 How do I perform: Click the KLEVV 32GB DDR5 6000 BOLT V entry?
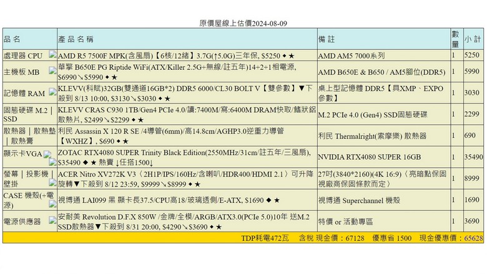[x=187, y=93]
